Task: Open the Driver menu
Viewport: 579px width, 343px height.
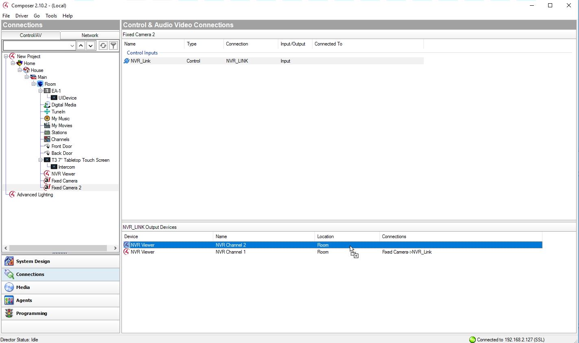Action: 22,16
